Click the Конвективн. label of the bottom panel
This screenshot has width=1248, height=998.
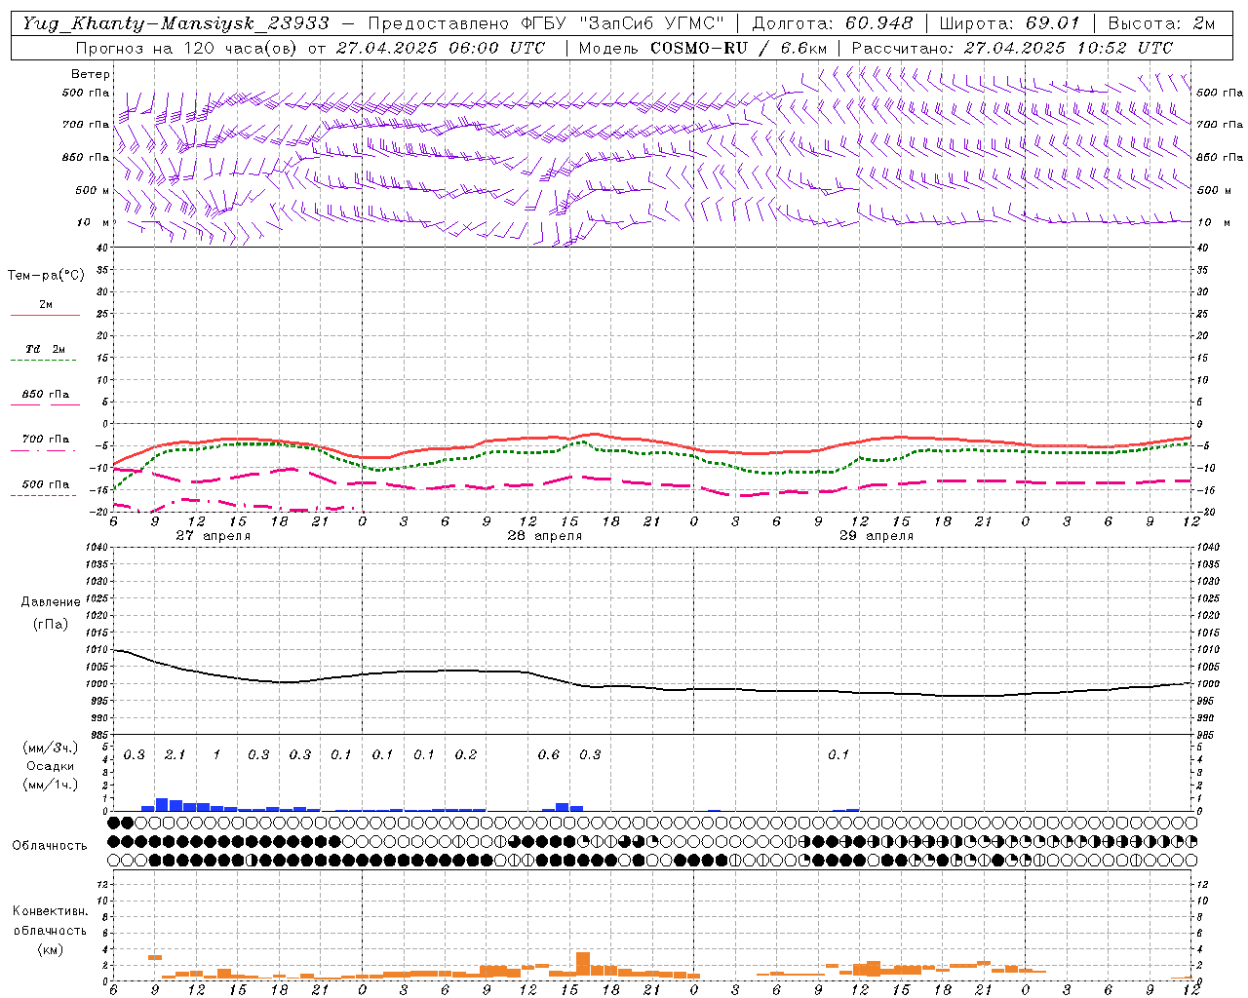point(50,911)
